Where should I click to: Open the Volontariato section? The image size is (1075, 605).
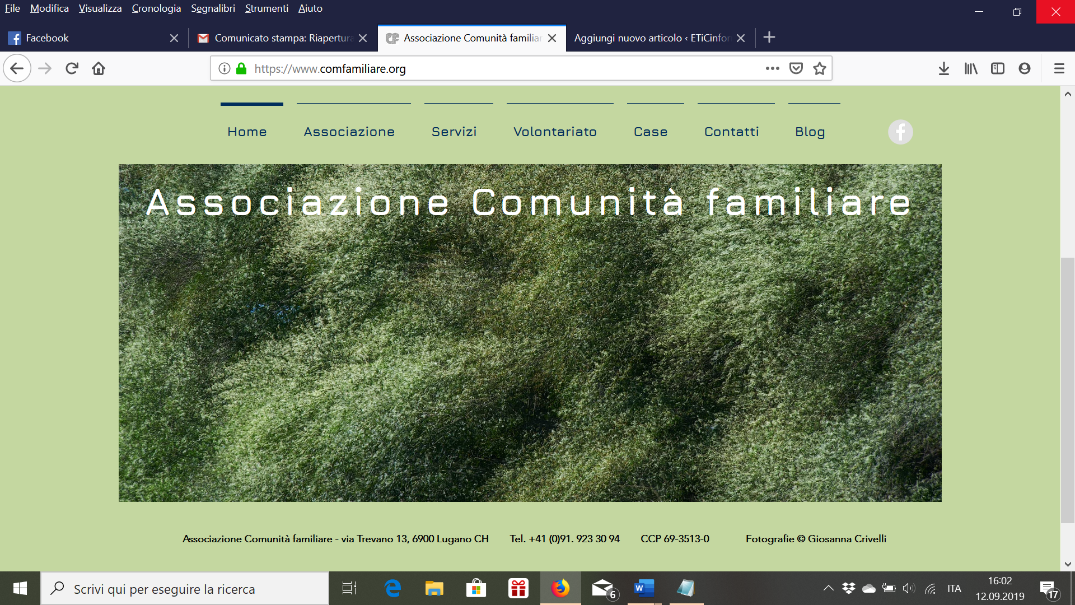tap(555, 132)
